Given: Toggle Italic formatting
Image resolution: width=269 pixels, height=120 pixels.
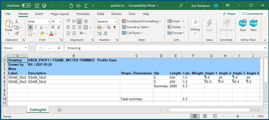Looking at the screenshot, I should (36, 27).
